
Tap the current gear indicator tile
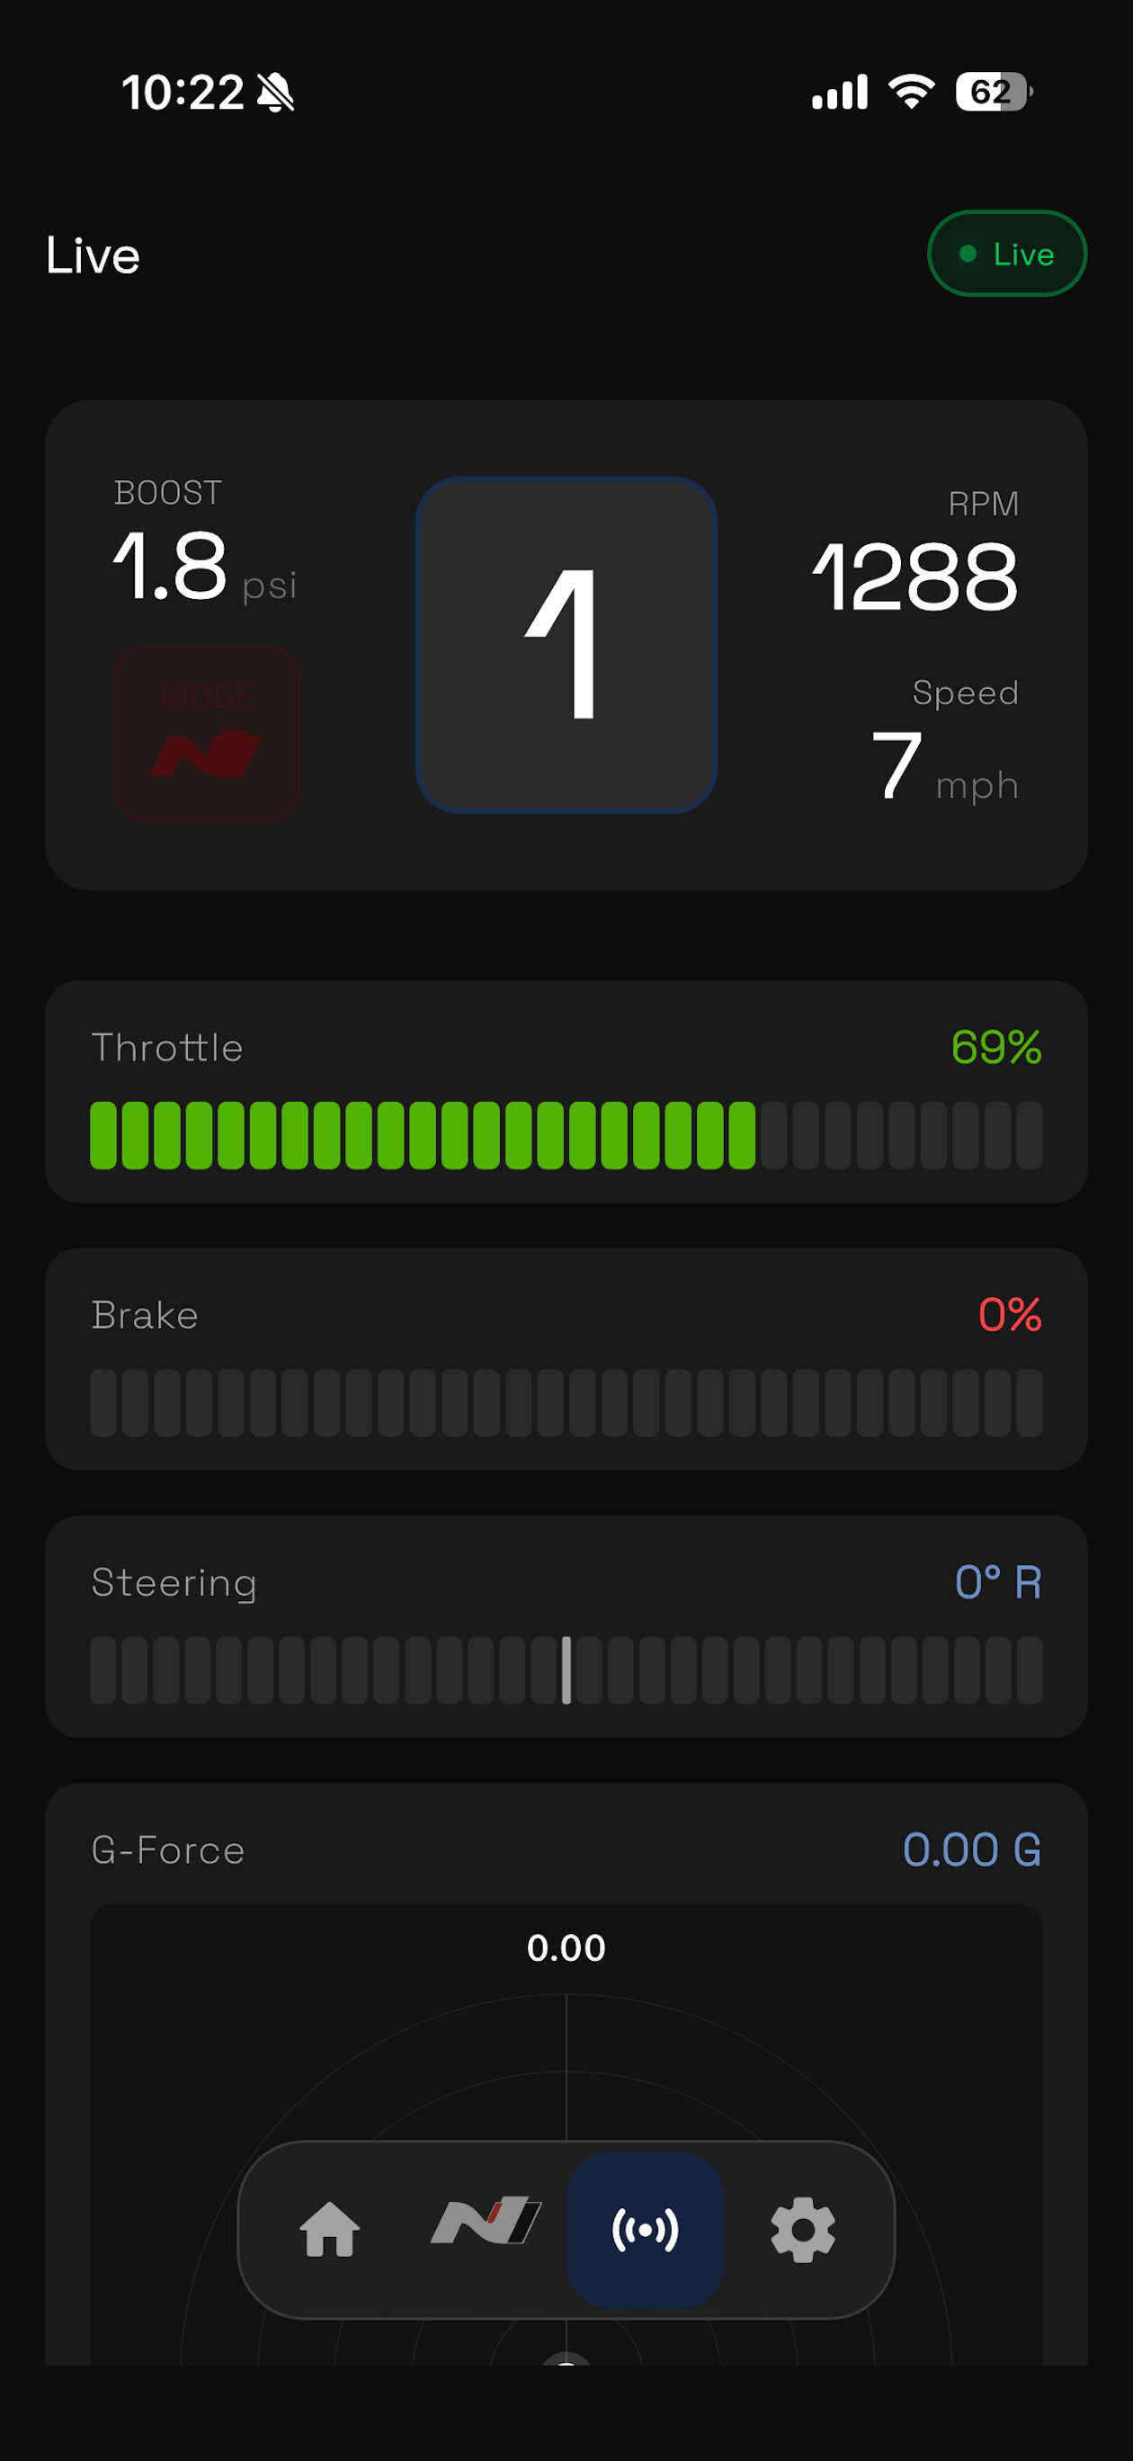[566, 645]
